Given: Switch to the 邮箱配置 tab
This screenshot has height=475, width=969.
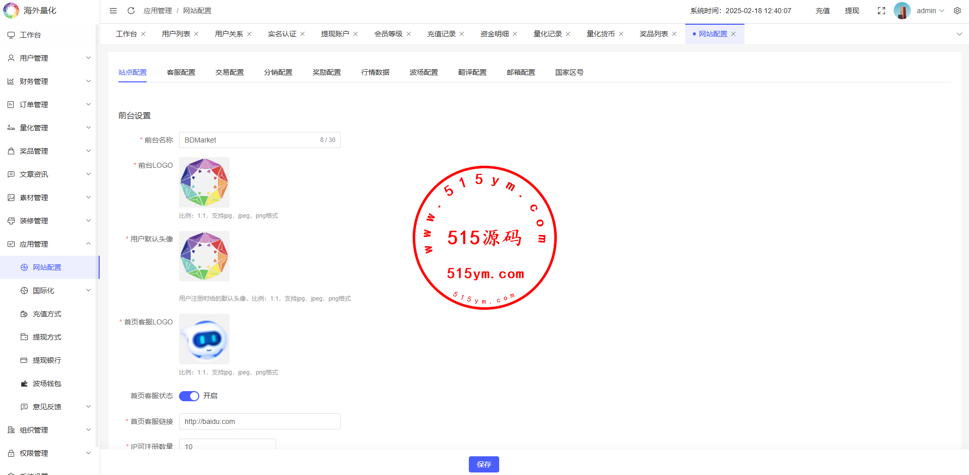Looking at the screenshot, I should pos(520,72).
